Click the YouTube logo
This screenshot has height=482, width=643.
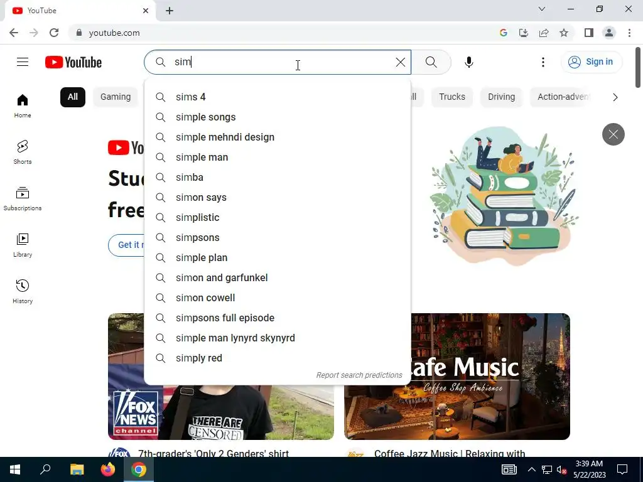click(x=73, y=62)
